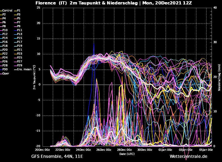Click the "24Dec 00z" date tick label
The width and height of the screenshot is (222, 162).
point(84,150)
